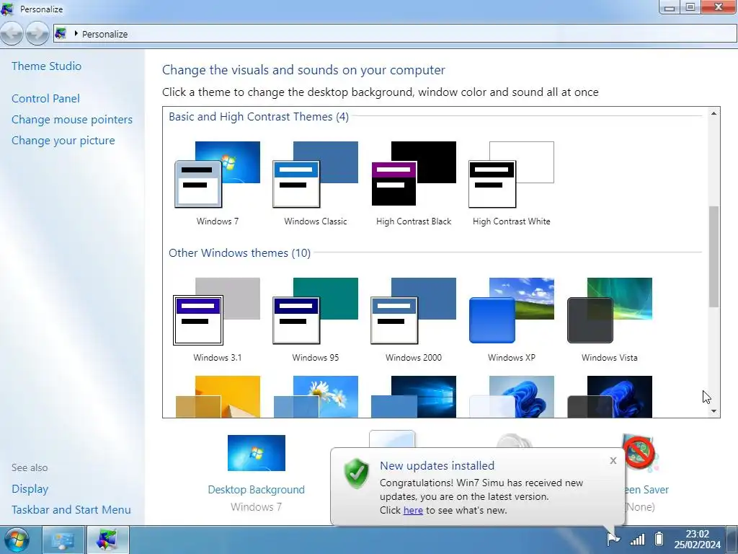Open Change your picture

[x=63, y=141]
